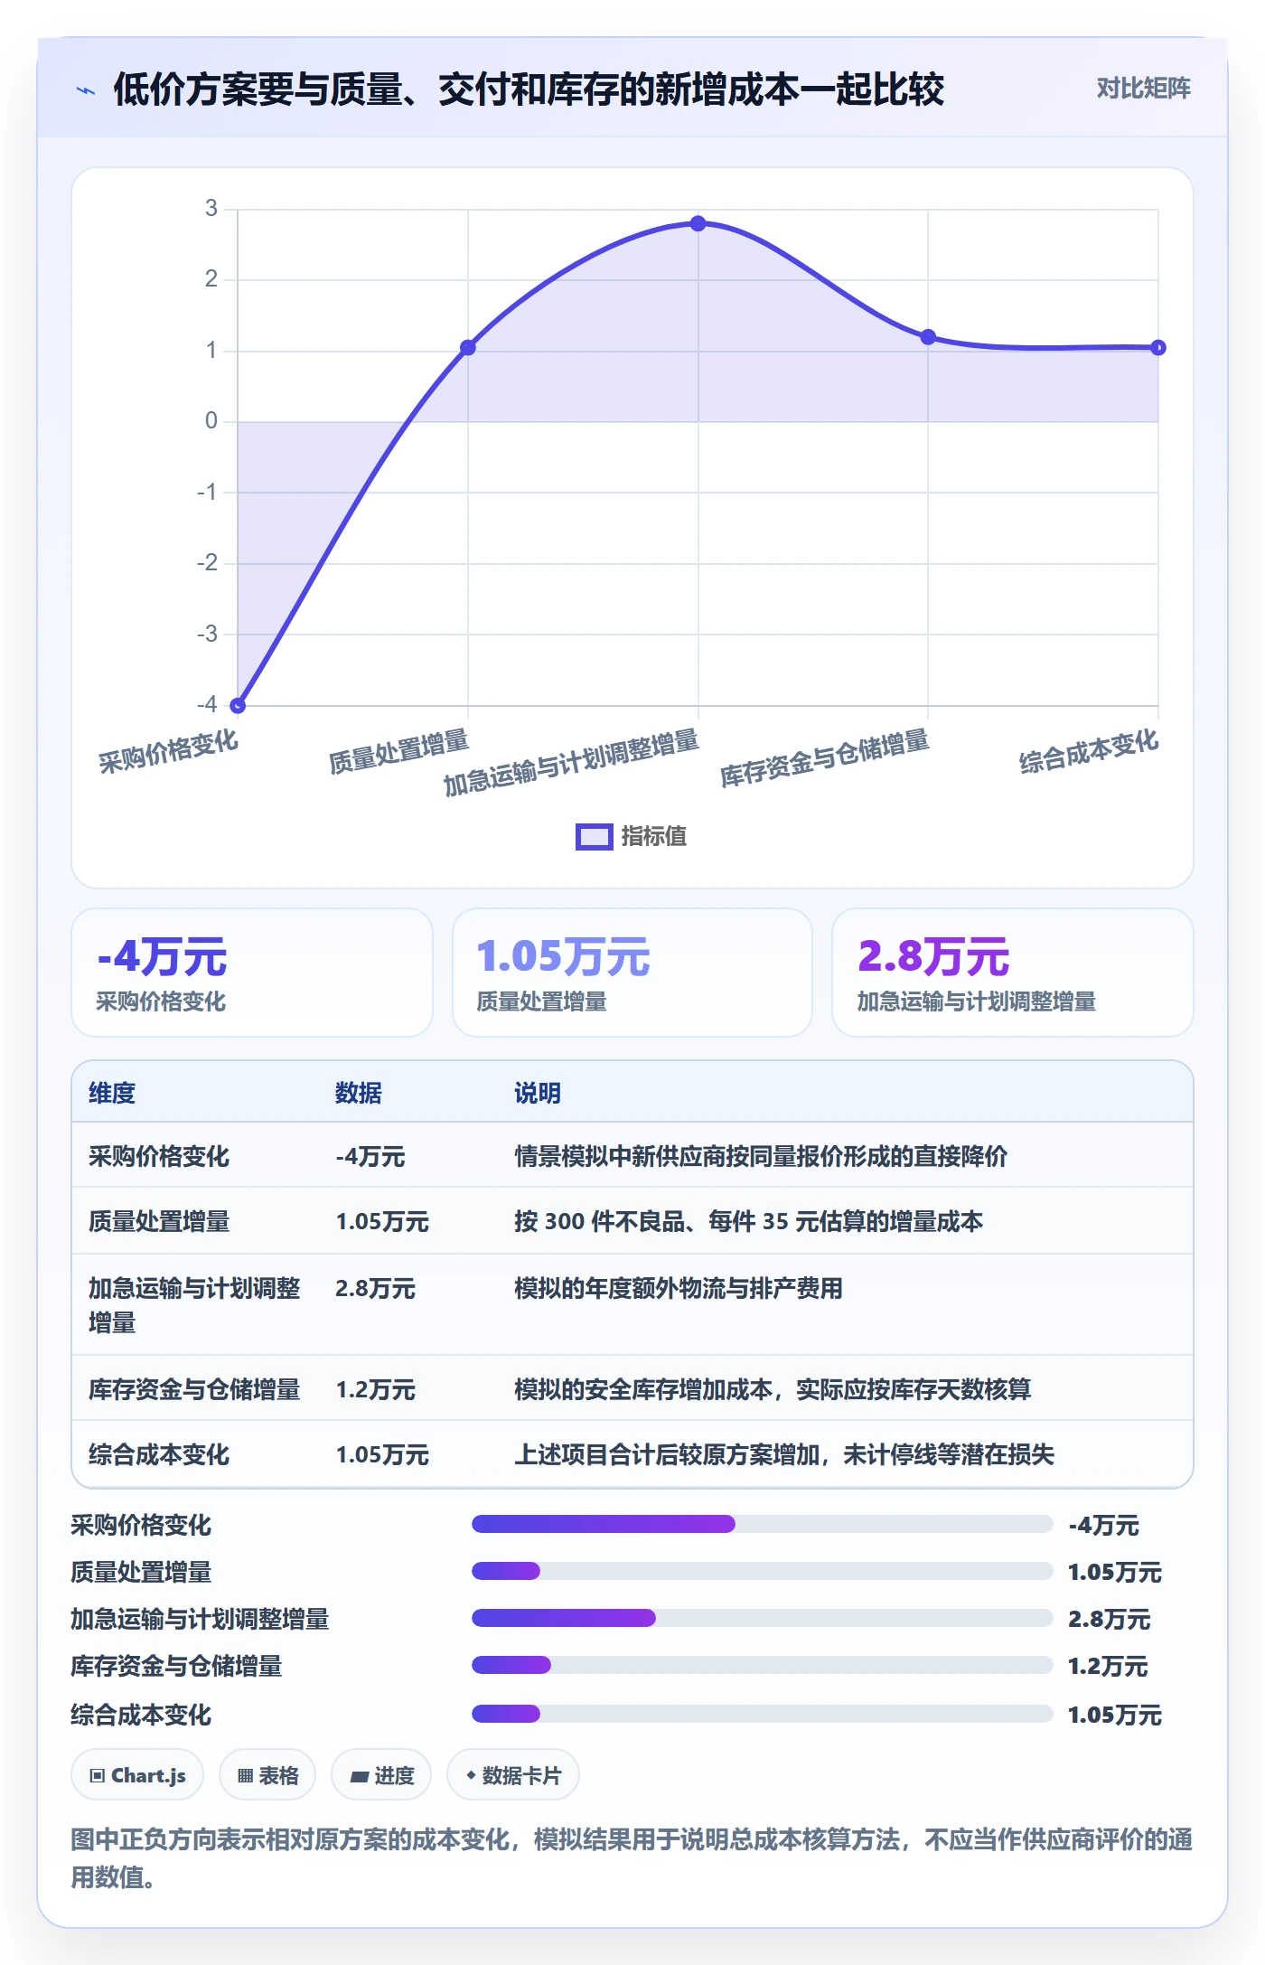Click the chart point for 质量处置增量
Image resolution: width=1265 pixels, height=1965 pixels.
coord(468,347)
